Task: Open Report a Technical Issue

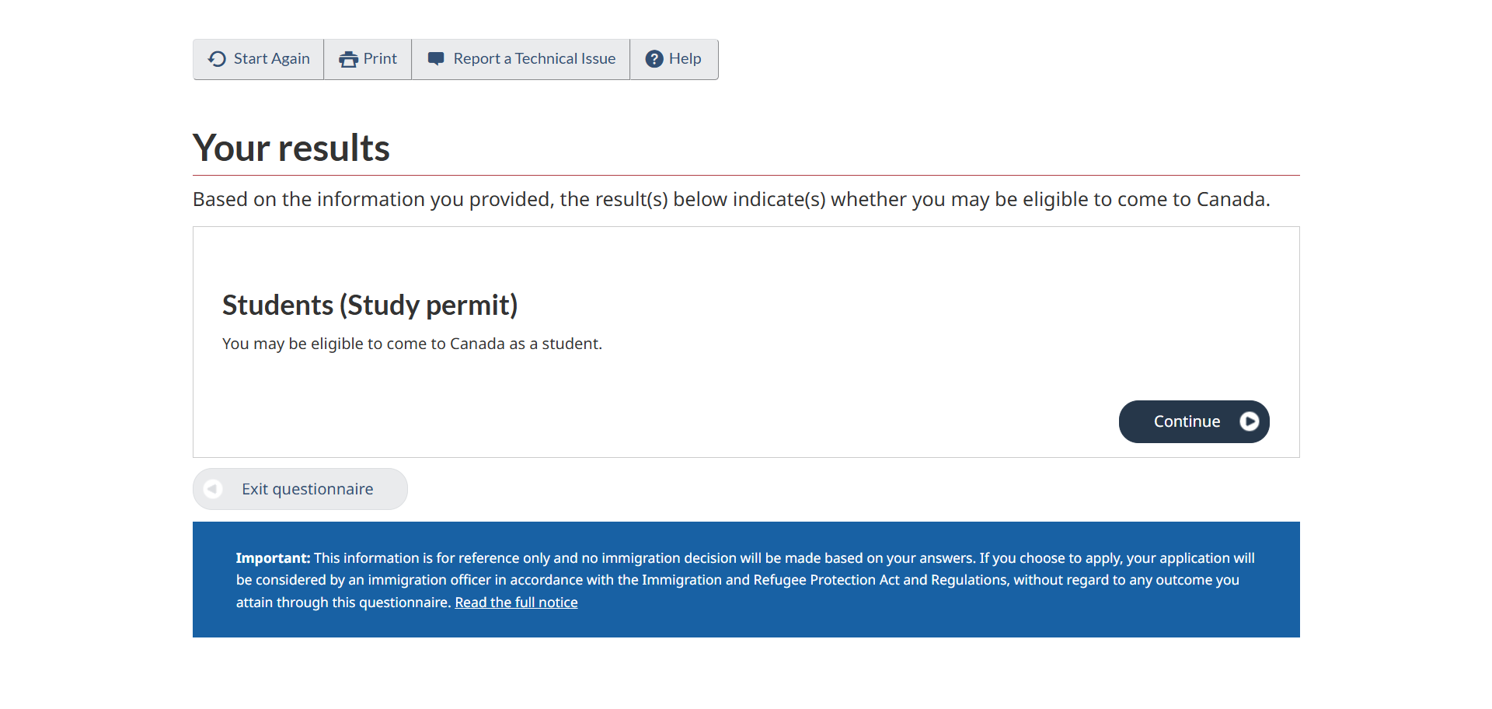Action: click(534, 59)
